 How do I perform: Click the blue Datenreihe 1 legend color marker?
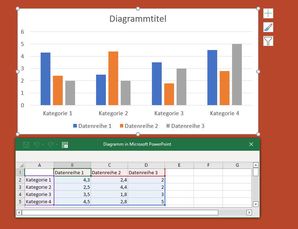tap(75, 126)
